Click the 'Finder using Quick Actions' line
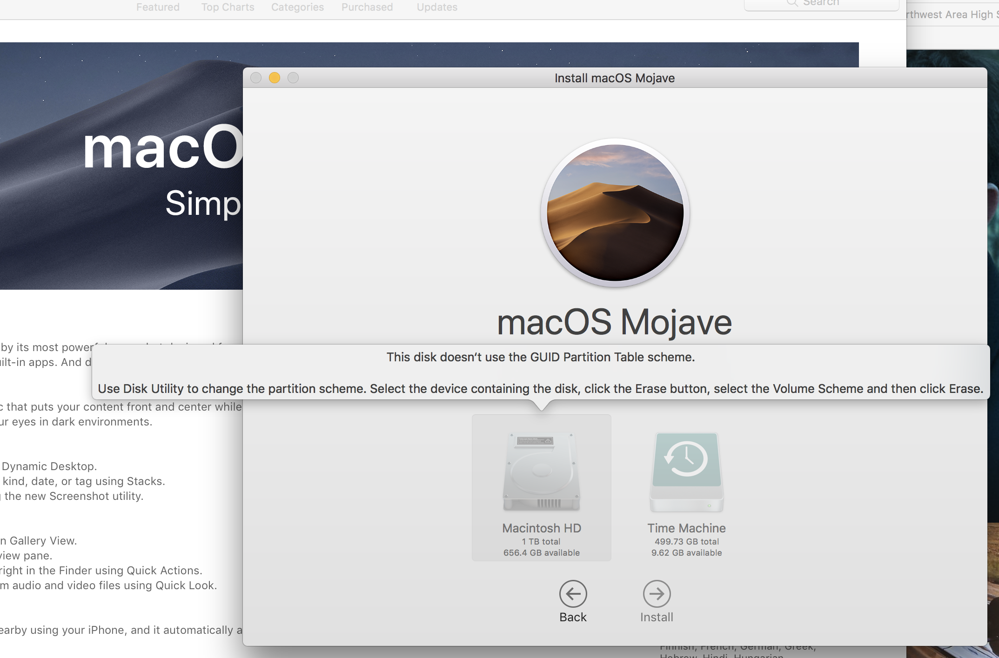The image size is (999, 658). point(101,571)
